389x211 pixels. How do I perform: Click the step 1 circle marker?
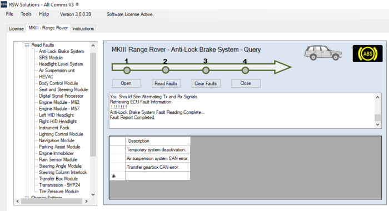127,71
